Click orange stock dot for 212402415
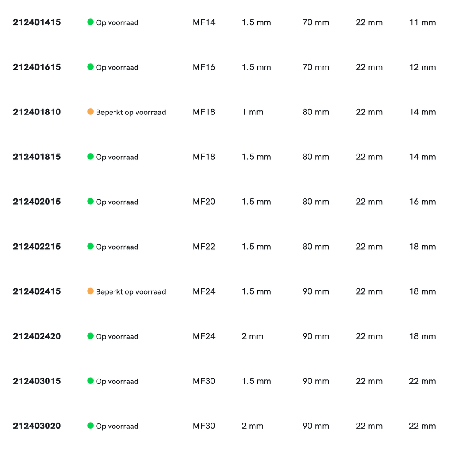 (x=90, y=291)
